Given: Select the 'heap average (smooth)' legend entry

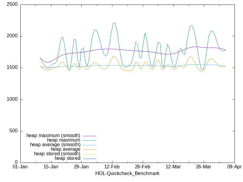Looking at the screenshot, I should point(55,145).
